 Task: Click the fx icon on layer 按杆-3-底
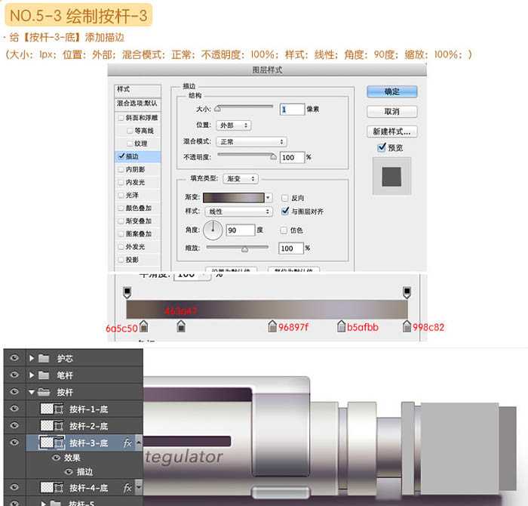(x=127, y=443)
